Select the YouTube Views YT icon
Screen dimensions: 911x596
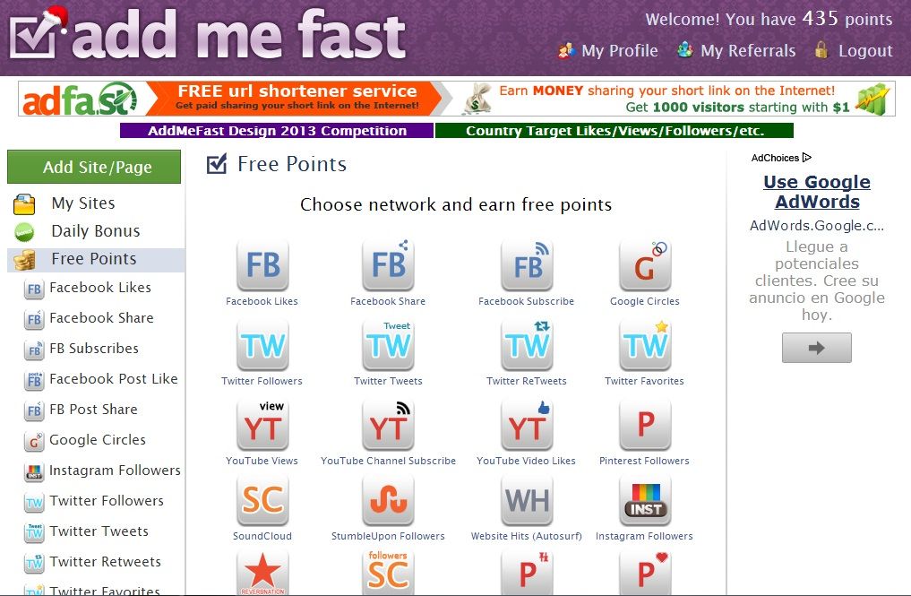coord(262,425)
